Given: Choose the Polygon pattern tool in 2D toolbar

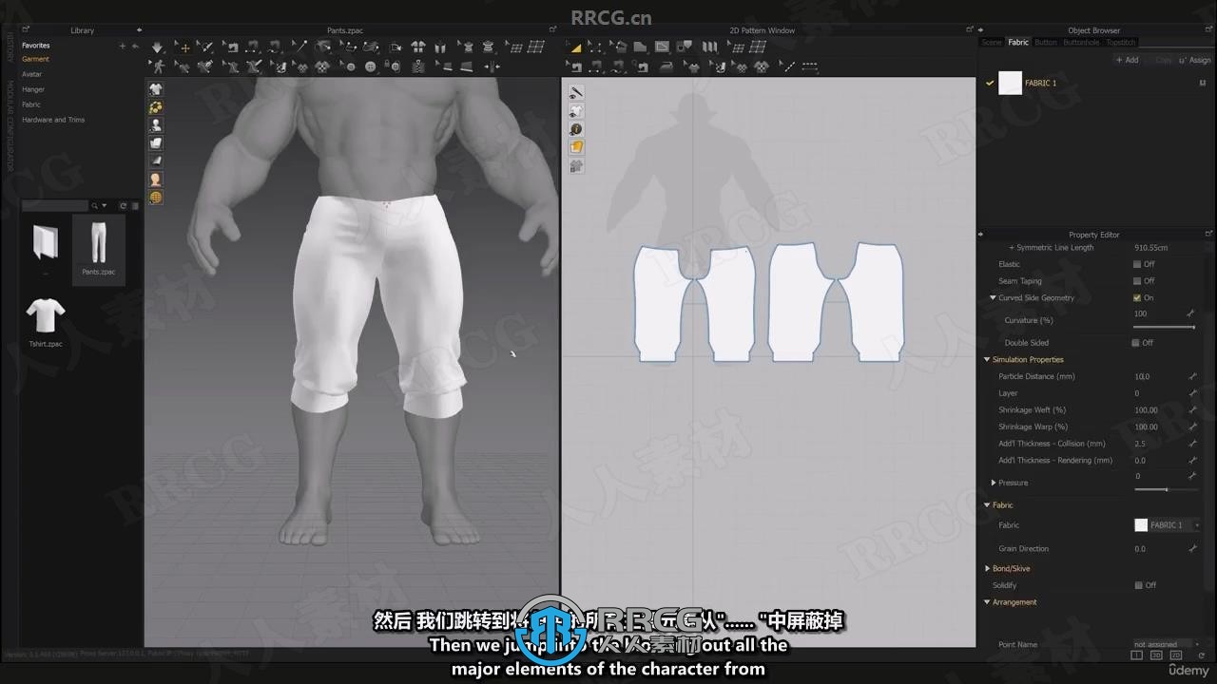Looking at the screenshot, I should [x=640, y=47].
